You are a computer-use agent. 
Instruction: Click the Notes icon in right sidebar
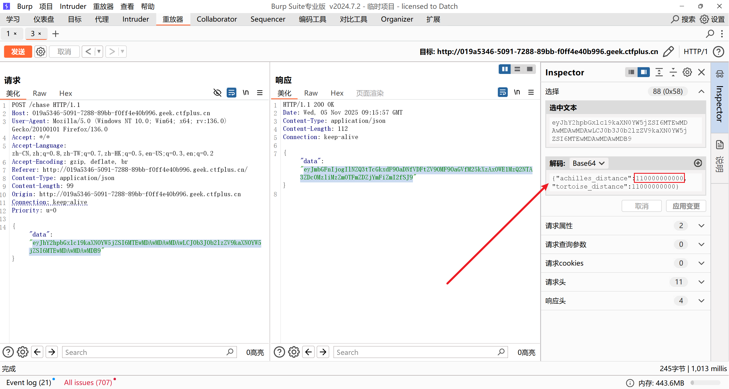(720, 145)
